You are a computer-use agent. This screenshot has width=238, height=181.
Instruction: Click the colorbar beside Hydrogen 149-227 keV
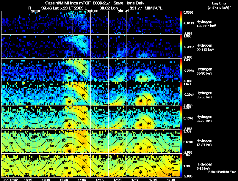(181, 22)
